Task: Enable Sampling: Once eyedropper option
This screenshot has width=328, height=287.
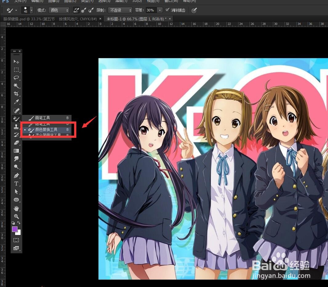Action: 84,10
